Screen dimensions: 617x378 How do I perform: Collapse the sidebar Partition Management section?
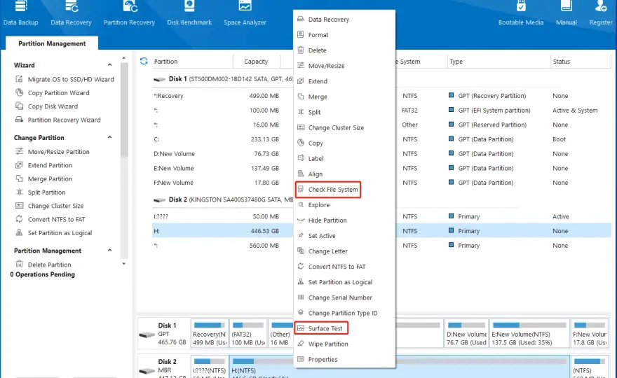110,251
